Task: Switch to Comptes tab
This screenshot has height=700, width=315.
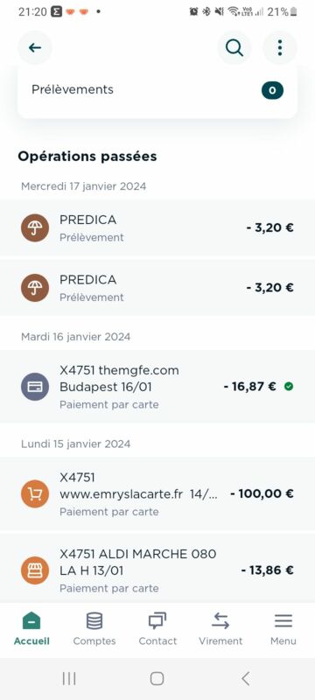Action: click(94, 629)
